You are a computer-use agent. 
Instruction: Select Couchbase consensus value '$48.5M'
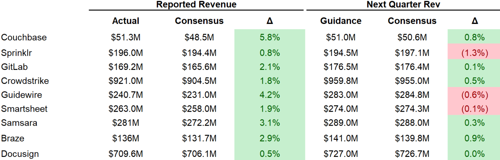(199, 37)
